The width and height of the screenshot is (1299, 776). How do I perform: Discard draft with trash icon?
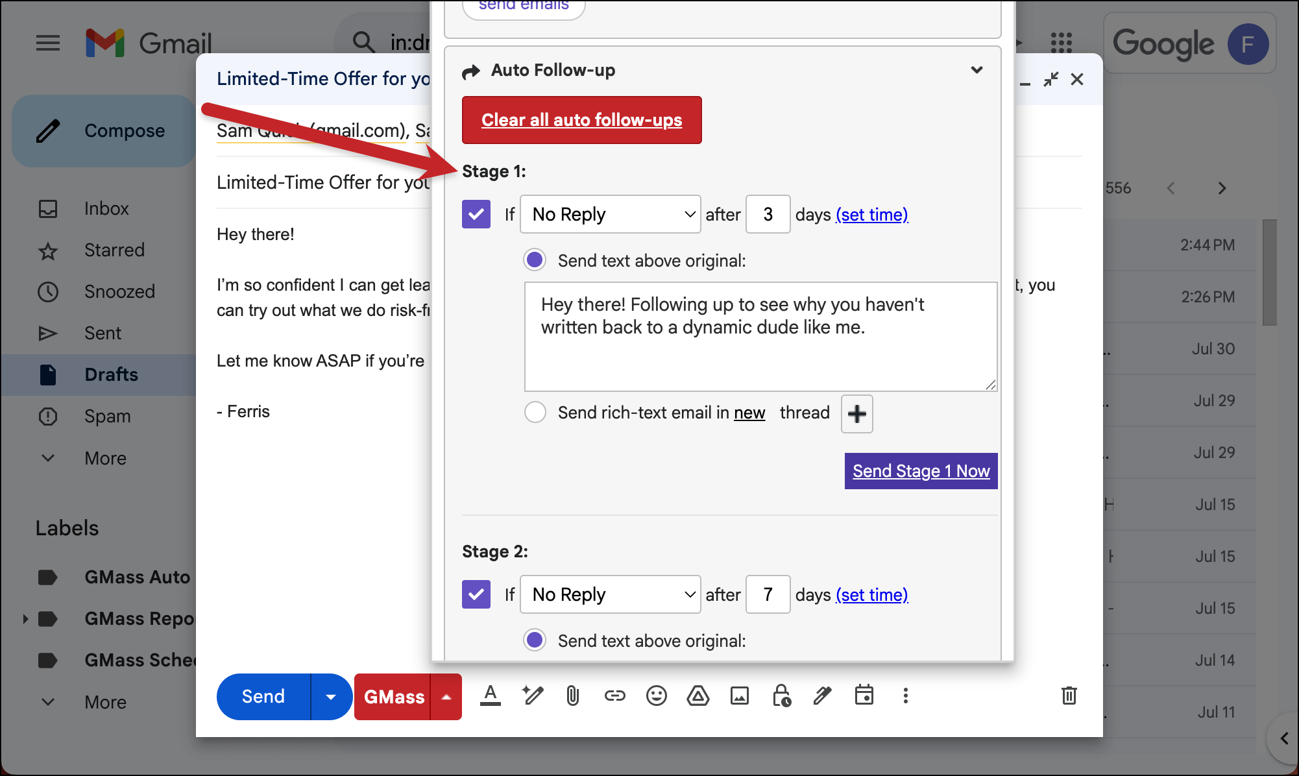(x=1069, y=696)
